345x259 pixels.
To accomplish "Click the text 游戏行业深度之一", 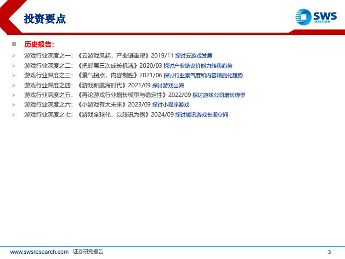I will 47,56.
